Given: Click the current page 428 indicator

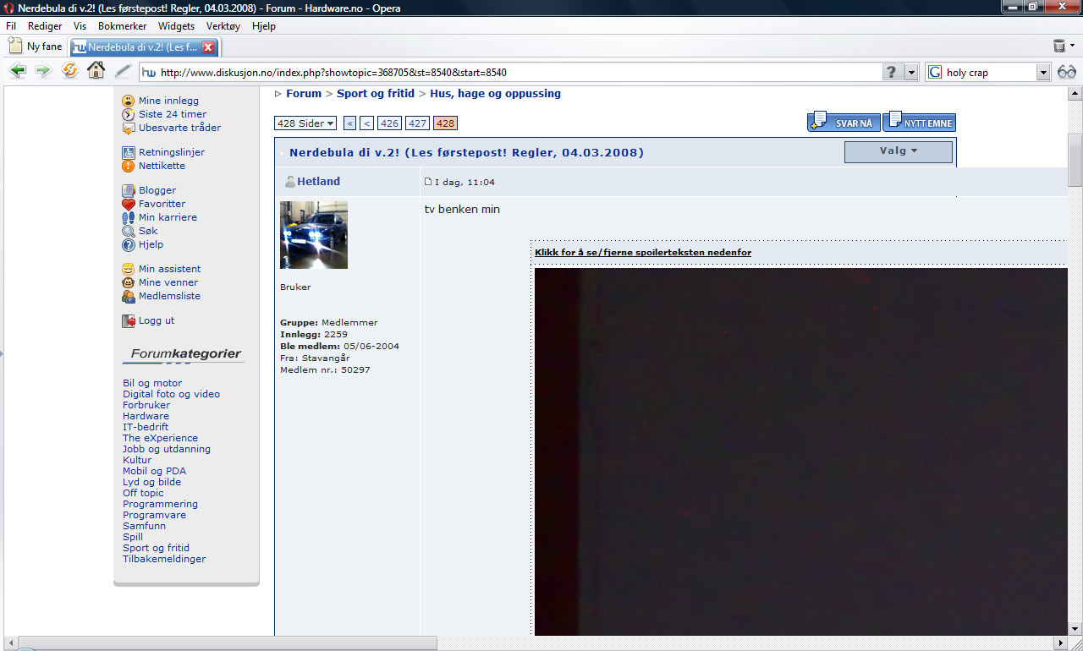Looking at the screenshot, I should [x=446, y=123].
